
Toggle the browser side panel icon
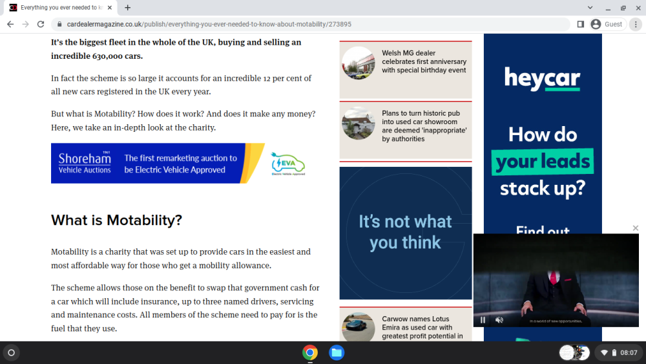(581, 25)
